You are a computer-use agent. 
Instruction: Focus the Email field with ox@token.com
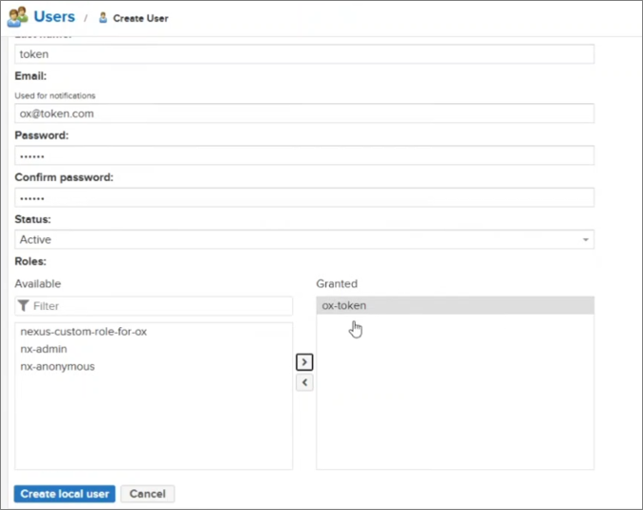[304, 113]
